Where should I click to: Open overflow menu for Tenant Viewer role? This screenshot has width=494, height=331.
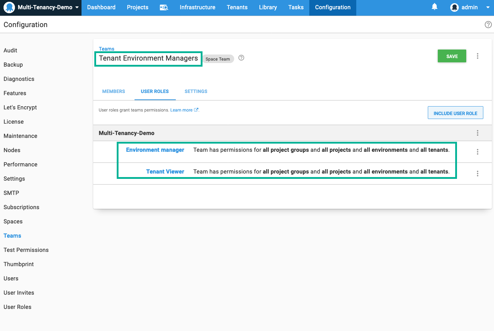pos(477,174)
